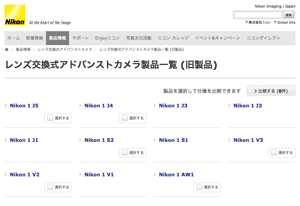Open the ニコン カレッジ nav tab

coord(173,38)
